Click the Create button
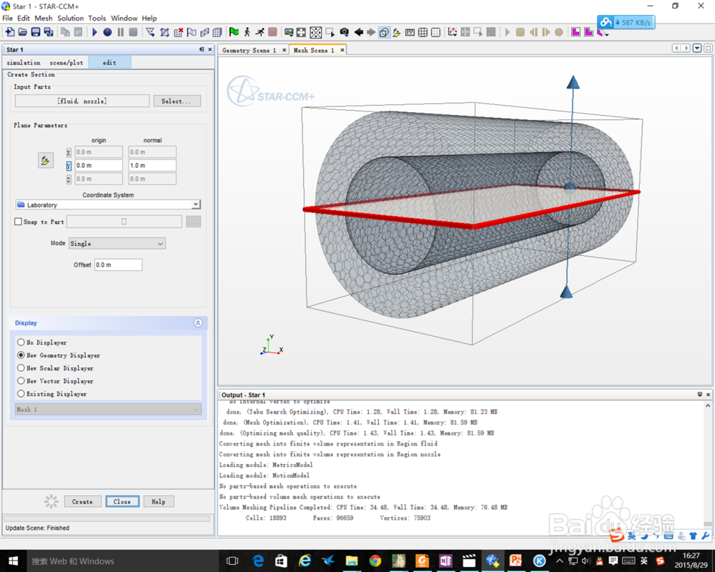The width and height of the screenshot is (715, 572). pos(82,502)
